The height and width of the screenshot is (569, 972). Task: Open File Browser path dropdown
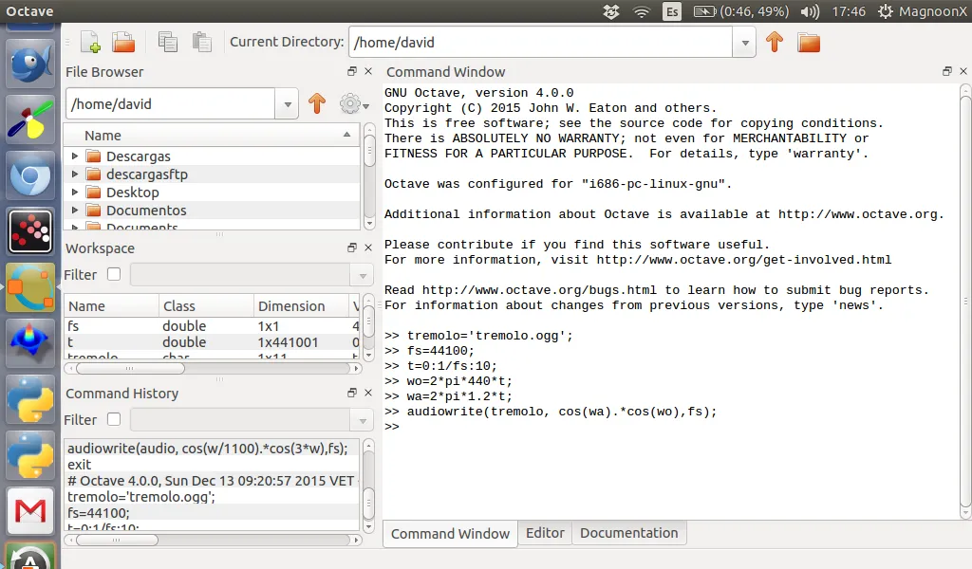(288, 104)
